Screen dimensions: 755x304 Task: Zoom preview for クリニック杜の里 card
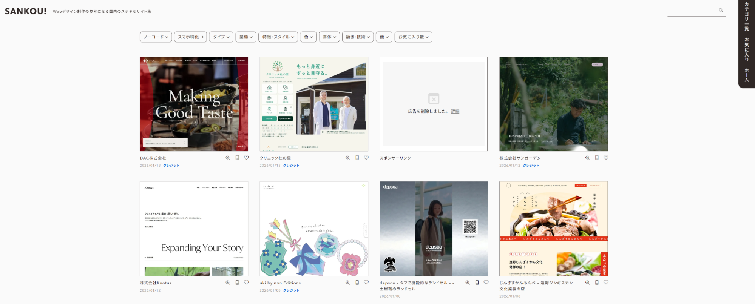pyautogui.click(x=347, y=158)
